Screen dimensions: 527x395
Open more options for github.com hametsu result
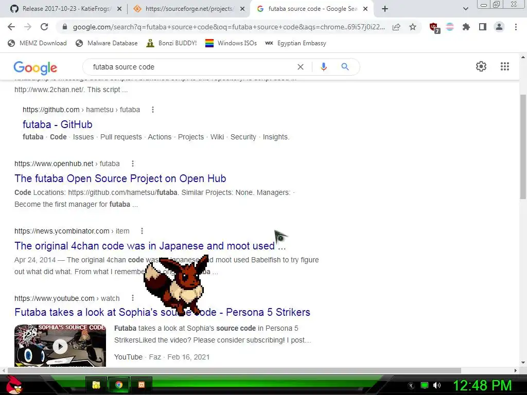152,110
